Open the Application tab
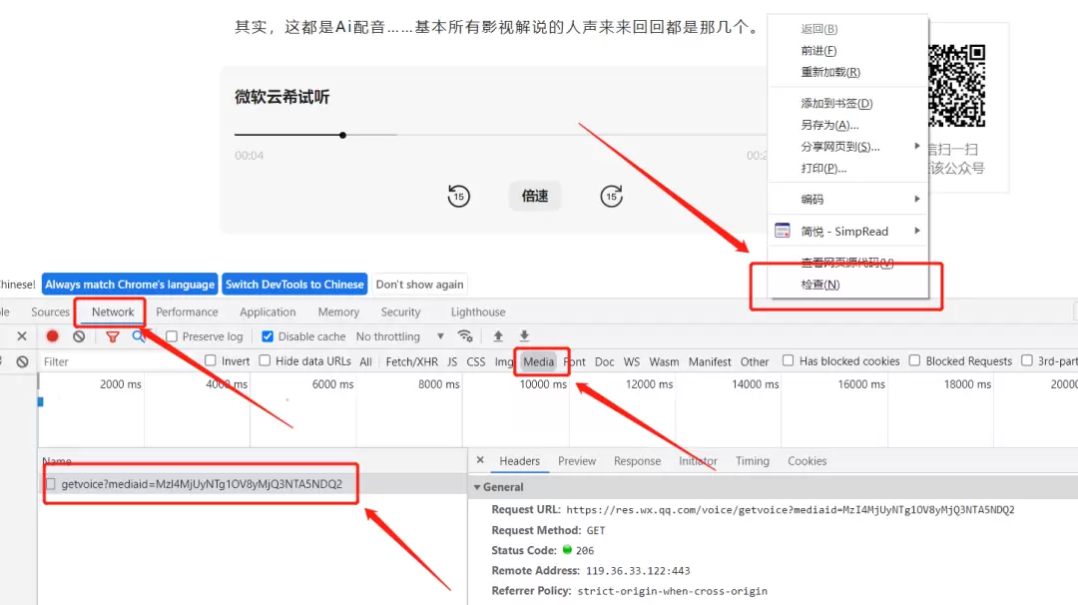The height and width of the screenshot is (605, 1078). pyautogui.click(x=268, y=311)
